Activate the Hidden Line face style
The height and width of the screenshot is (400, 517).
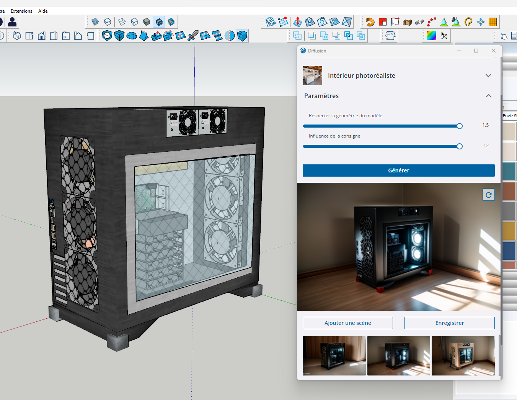[x=134, y=22]
